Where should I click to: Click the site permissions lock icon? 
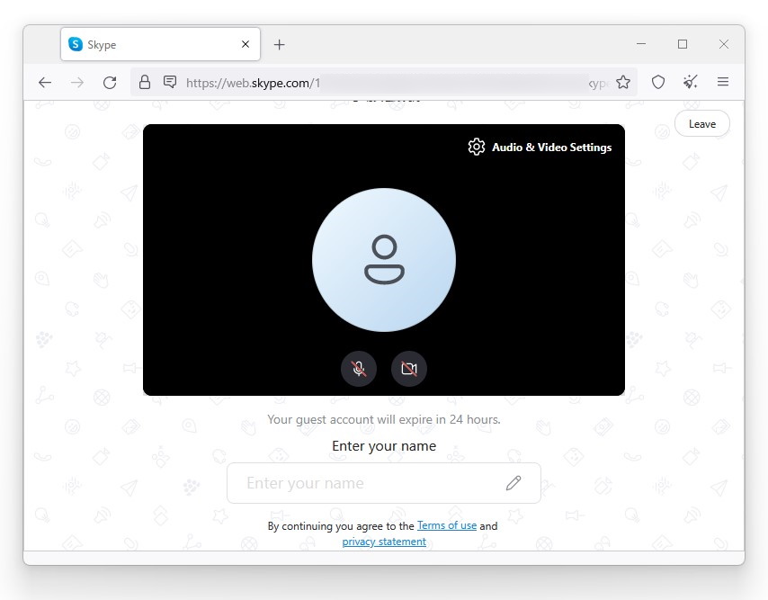[x=145, y=82]
